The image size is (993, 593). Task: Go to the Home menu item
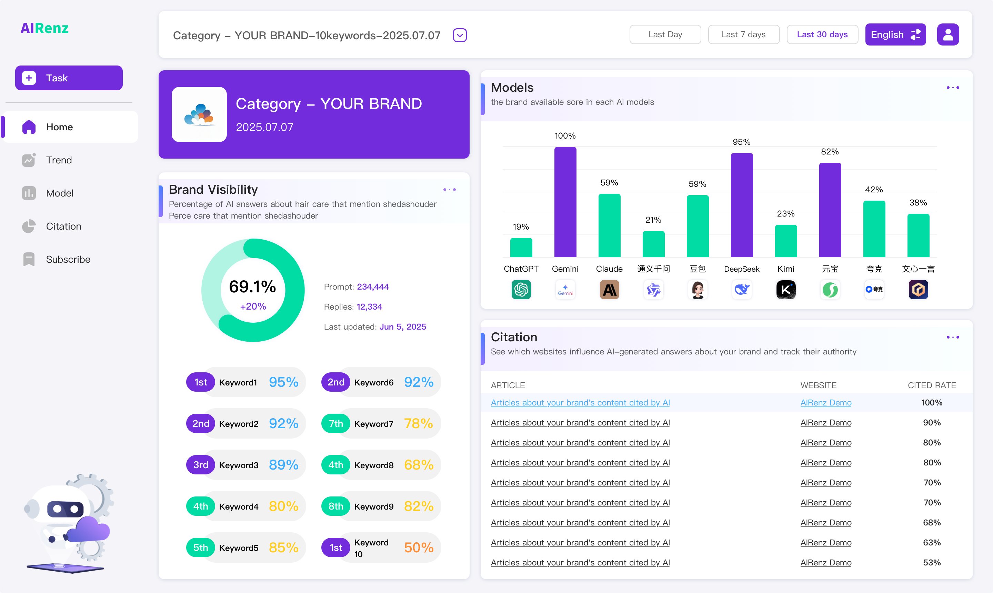click(x=71, y=127)
